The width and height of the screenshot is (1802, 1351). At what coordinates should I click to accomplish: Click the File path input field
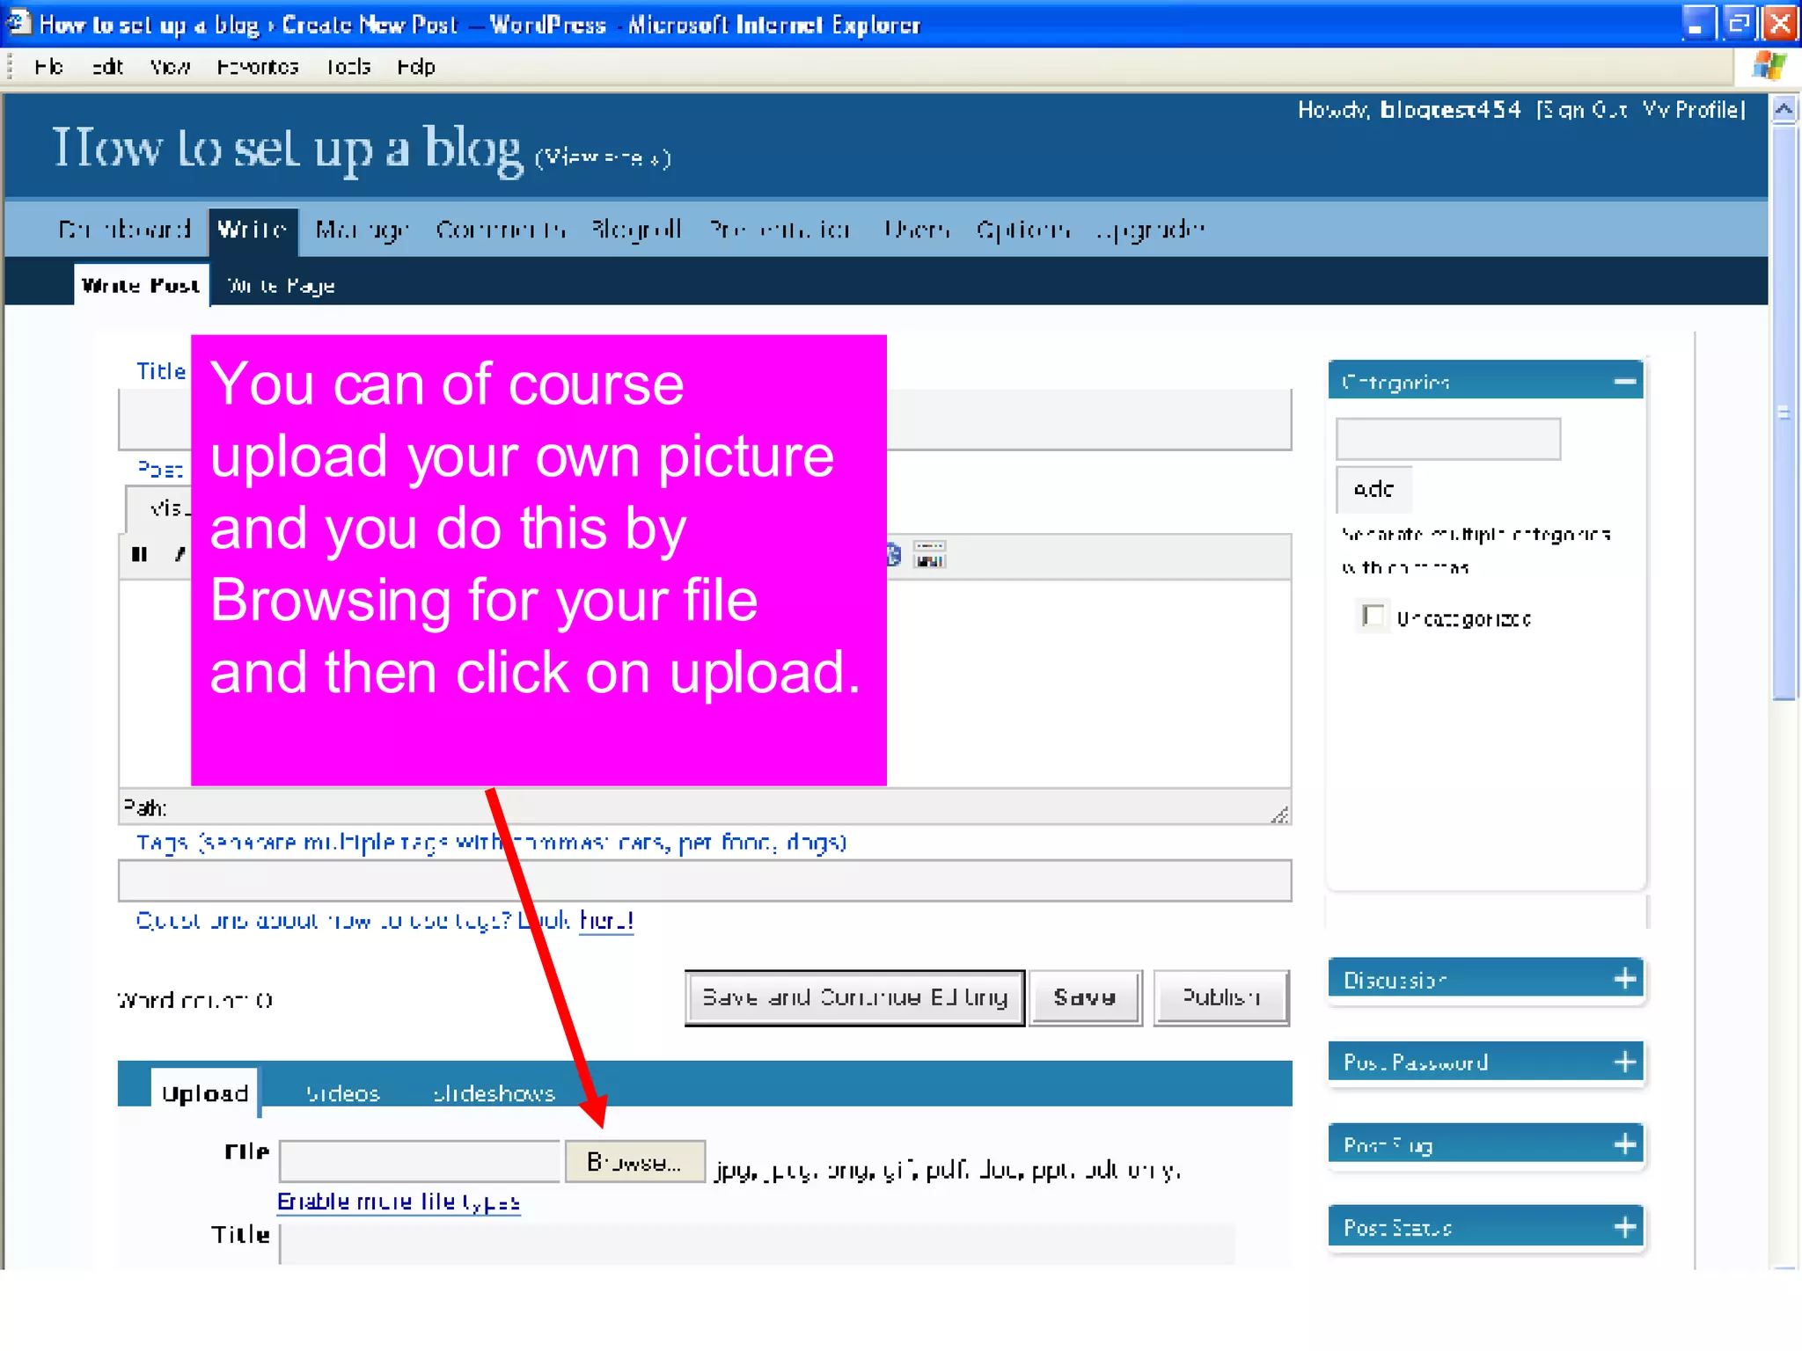pos(420,1162)
